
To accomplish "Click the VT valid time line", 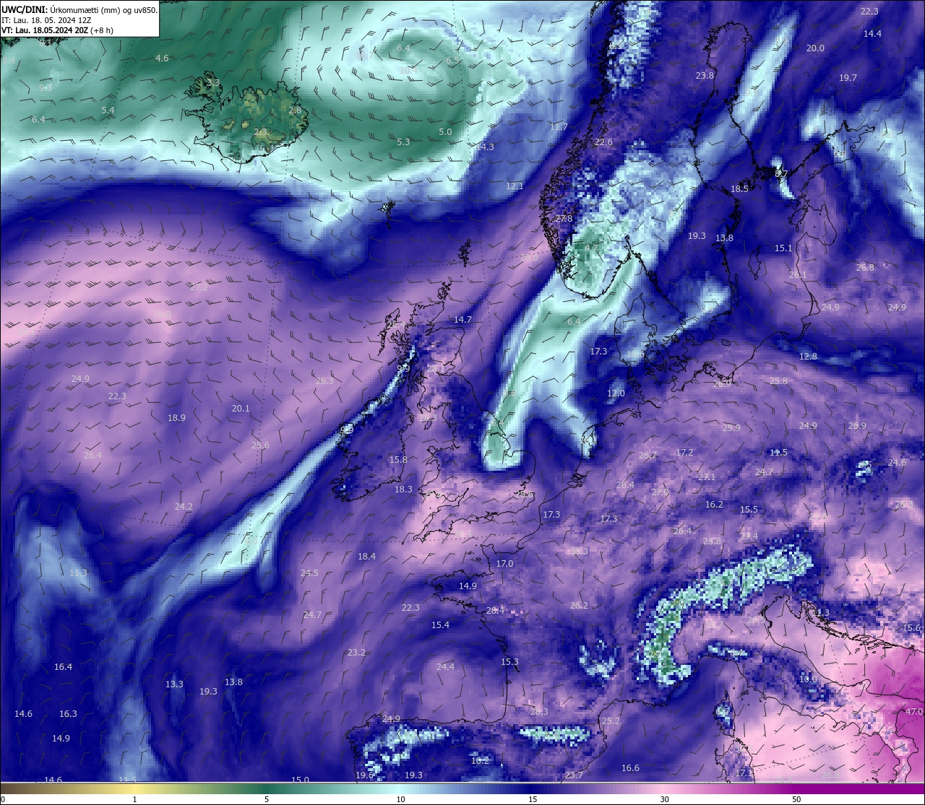I will click(57, 30).
